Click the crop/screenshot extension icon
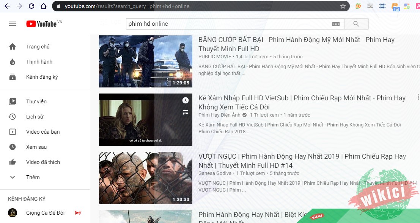Viewport: 420px width, 223px height. point(382,6)
